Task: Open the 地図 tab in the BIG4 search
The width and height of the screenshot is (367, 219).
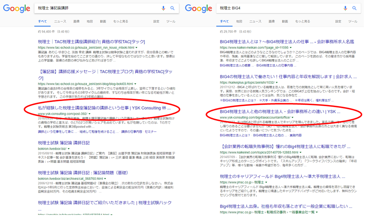Action: tap(239, 21)
